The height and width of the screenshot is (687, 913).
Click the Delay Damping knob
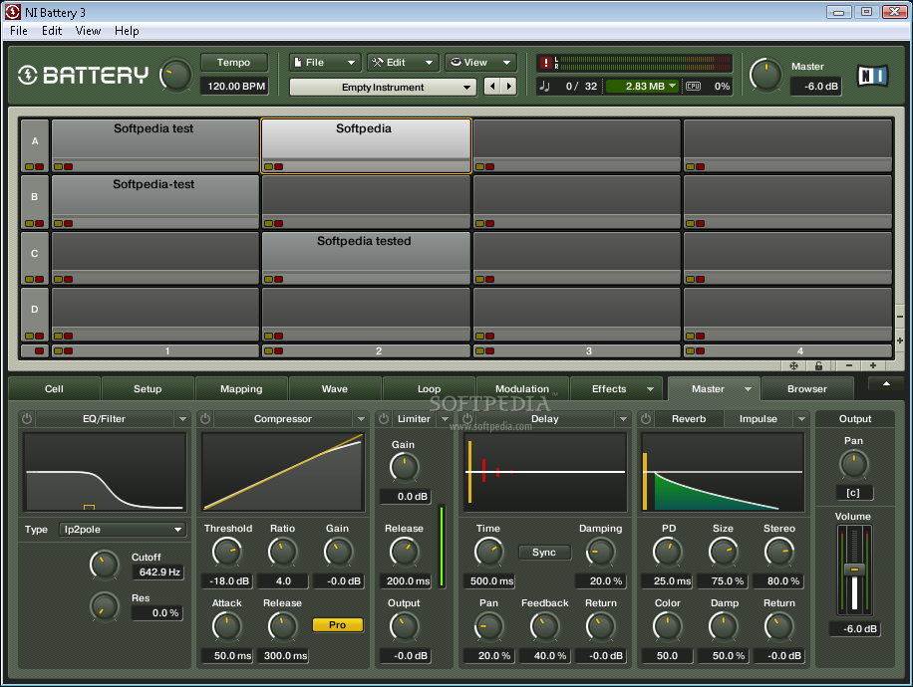tap(600, 552)
